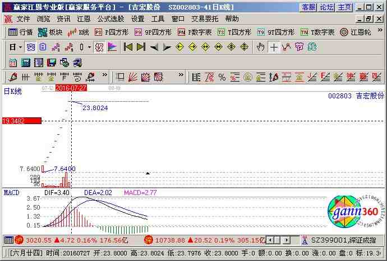387x261 pixels.
Task: Open the 帮助 menu
Action: (232, 18)
